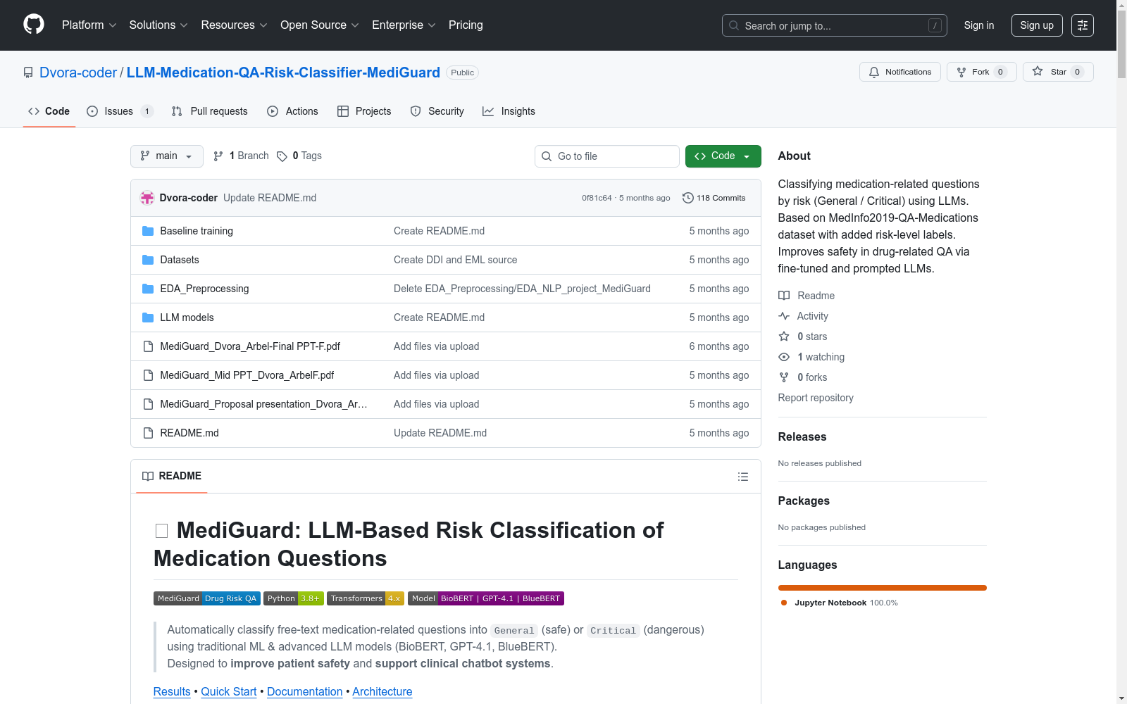Open the README outline list icon
The width and height of the screenshot is (1127, 704).
tap(742, 477)
